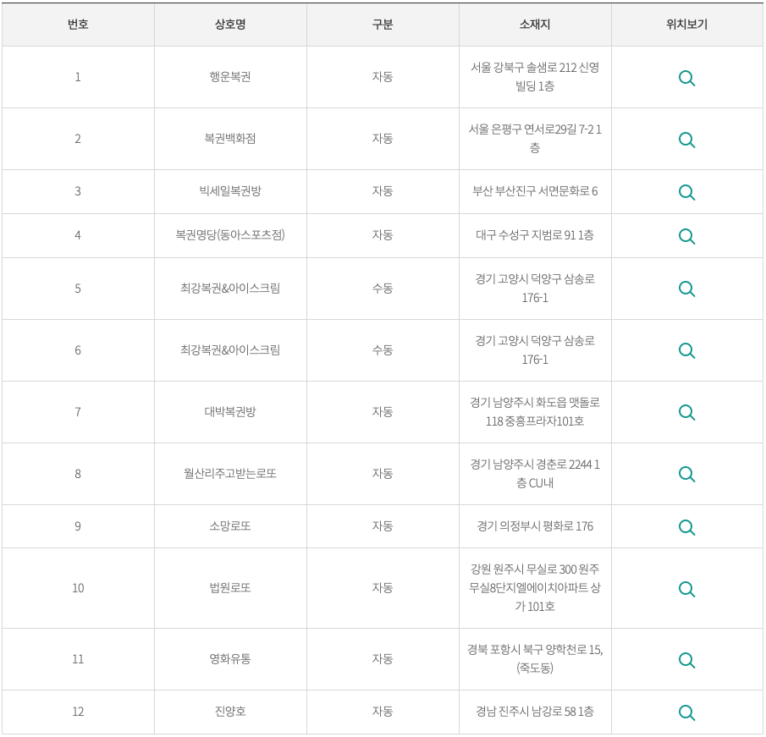This screenshot has width=766, height=737.
Task: Click address 경기 남양주시 화도읍 맷돌로 118
Action: [535, 412]
